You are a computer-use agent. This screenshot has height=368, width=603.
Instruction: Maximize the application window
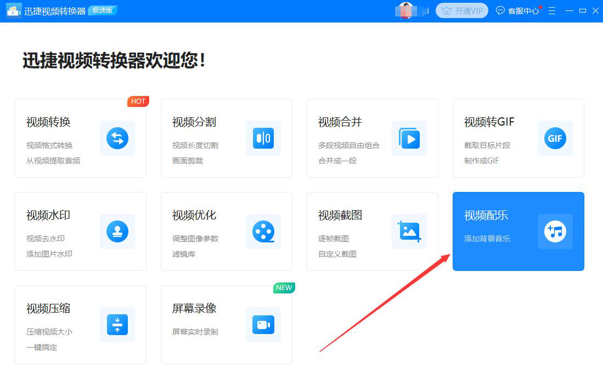point(583,11)
